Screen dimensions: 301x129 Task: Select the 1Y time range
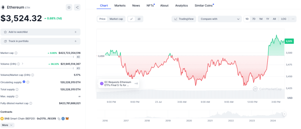(267, 19)
